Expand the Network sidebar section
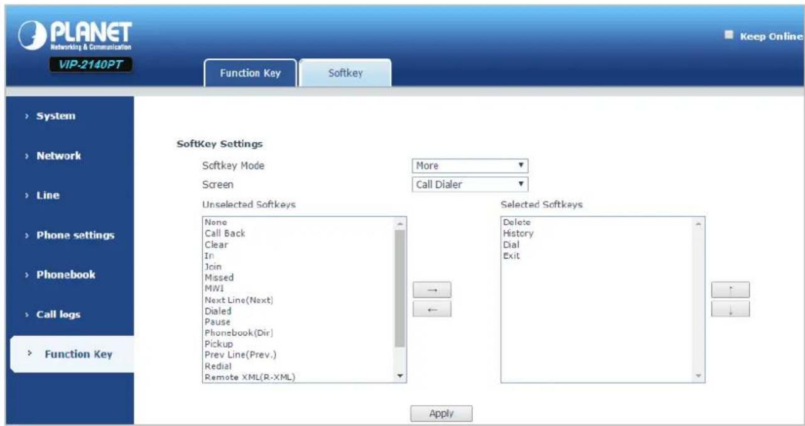 pyautogui.click(x=58, y=156)
